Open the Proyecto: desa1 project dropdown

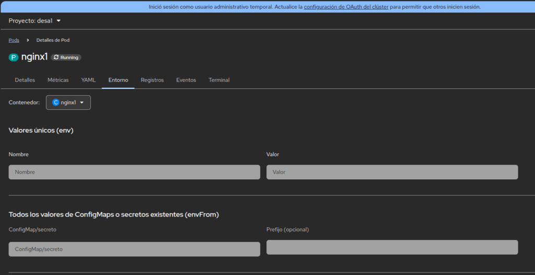pyautogui.click(x=35, y=20)
